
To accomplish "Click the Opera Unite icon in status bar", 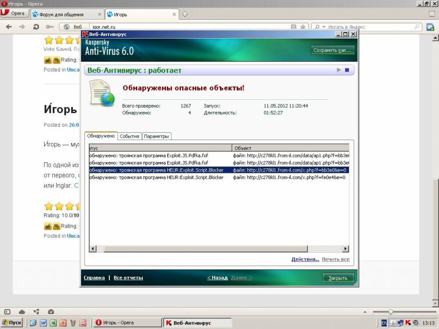I will 36,311.
